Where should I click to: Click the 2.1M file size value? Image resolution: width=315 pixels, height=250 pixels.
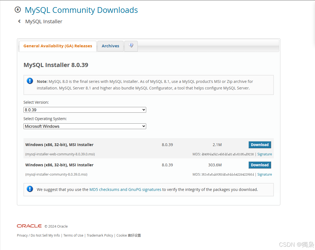click(x=217, y=145)
